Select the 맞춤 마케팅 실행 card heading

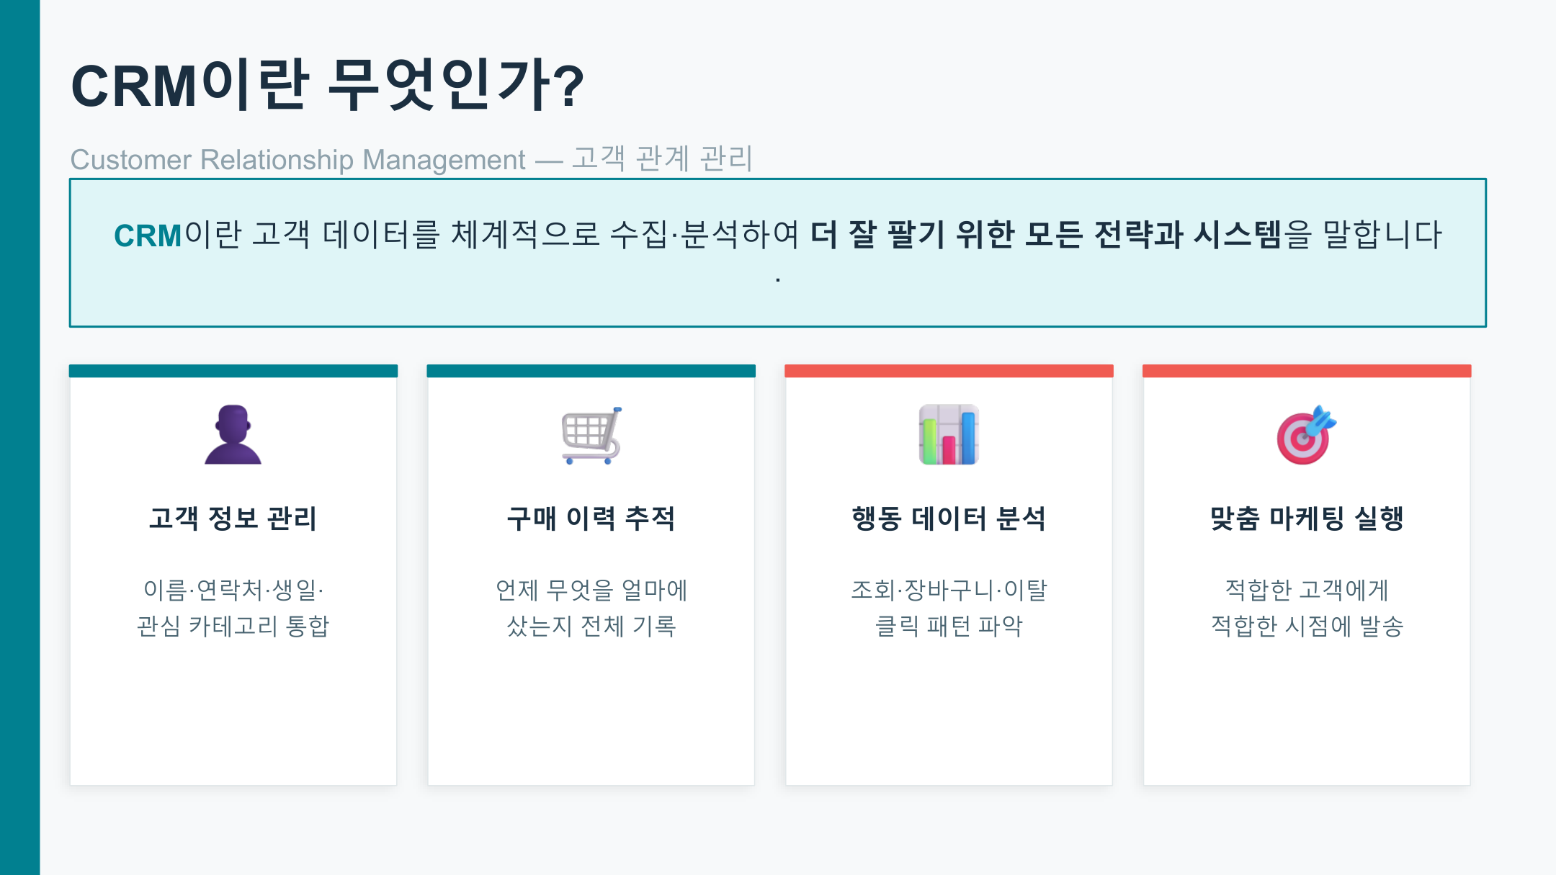click(x=1307, y=519)
